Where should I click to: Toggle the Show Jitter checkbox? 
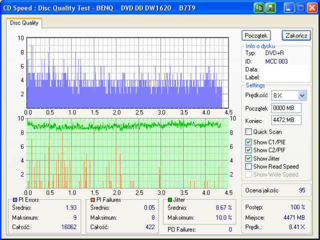click(x=248, y=158)
